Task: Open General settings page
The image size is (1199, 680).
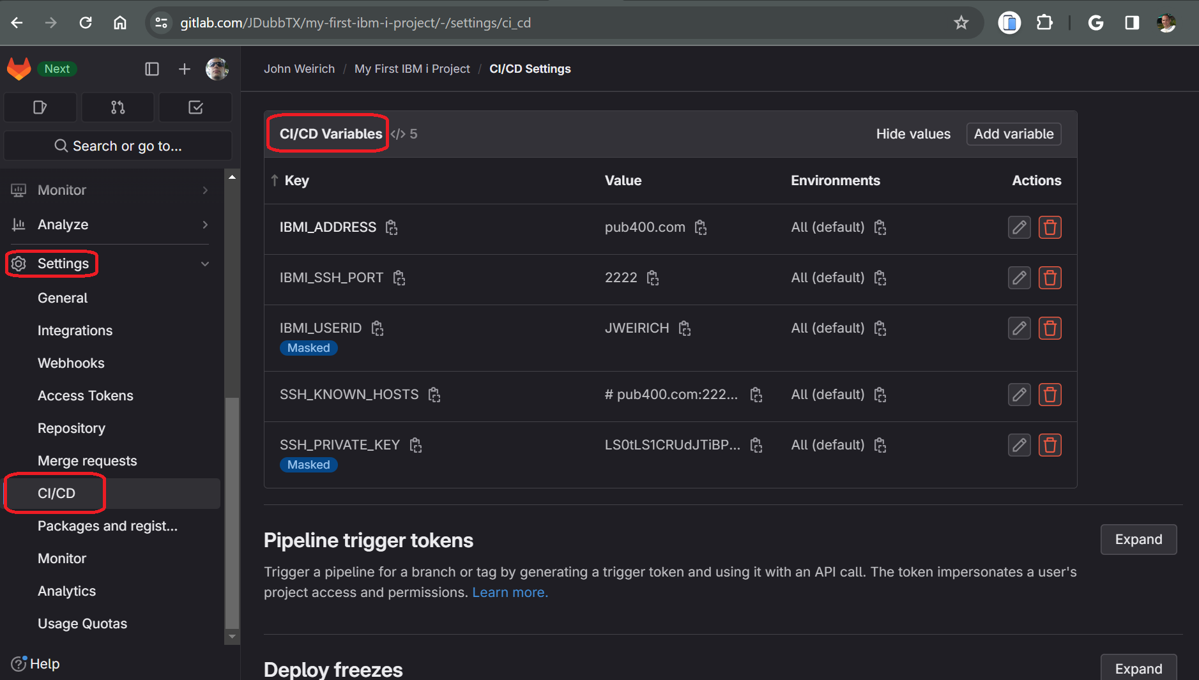Action: pyautogui.click(x=63, y=298)
